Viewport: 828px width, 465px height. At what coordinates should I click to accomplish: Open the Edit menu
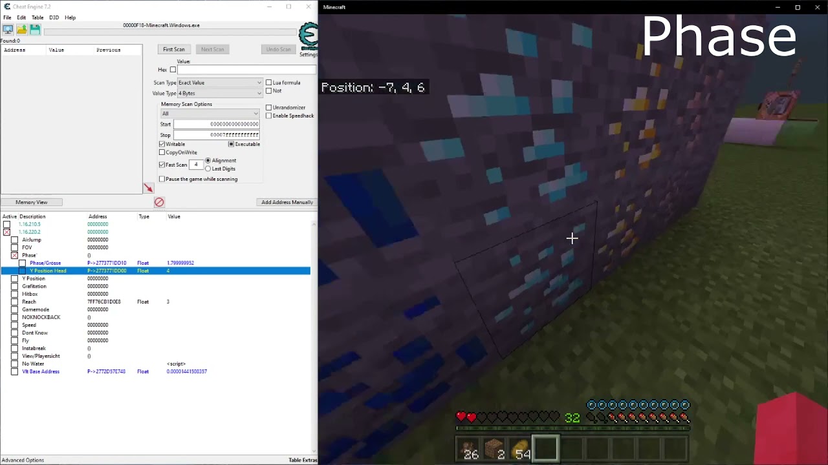click(21, 17)
